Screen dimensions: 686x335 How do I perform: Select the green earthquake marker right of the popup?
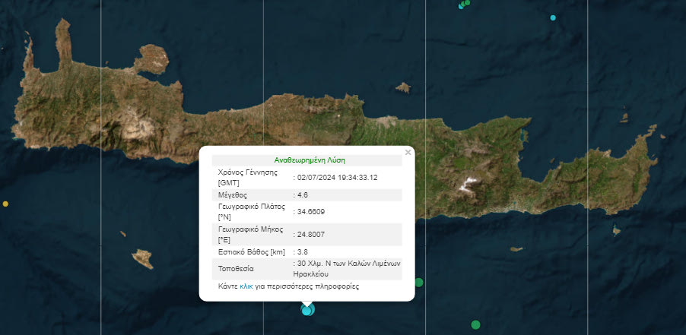418,283
